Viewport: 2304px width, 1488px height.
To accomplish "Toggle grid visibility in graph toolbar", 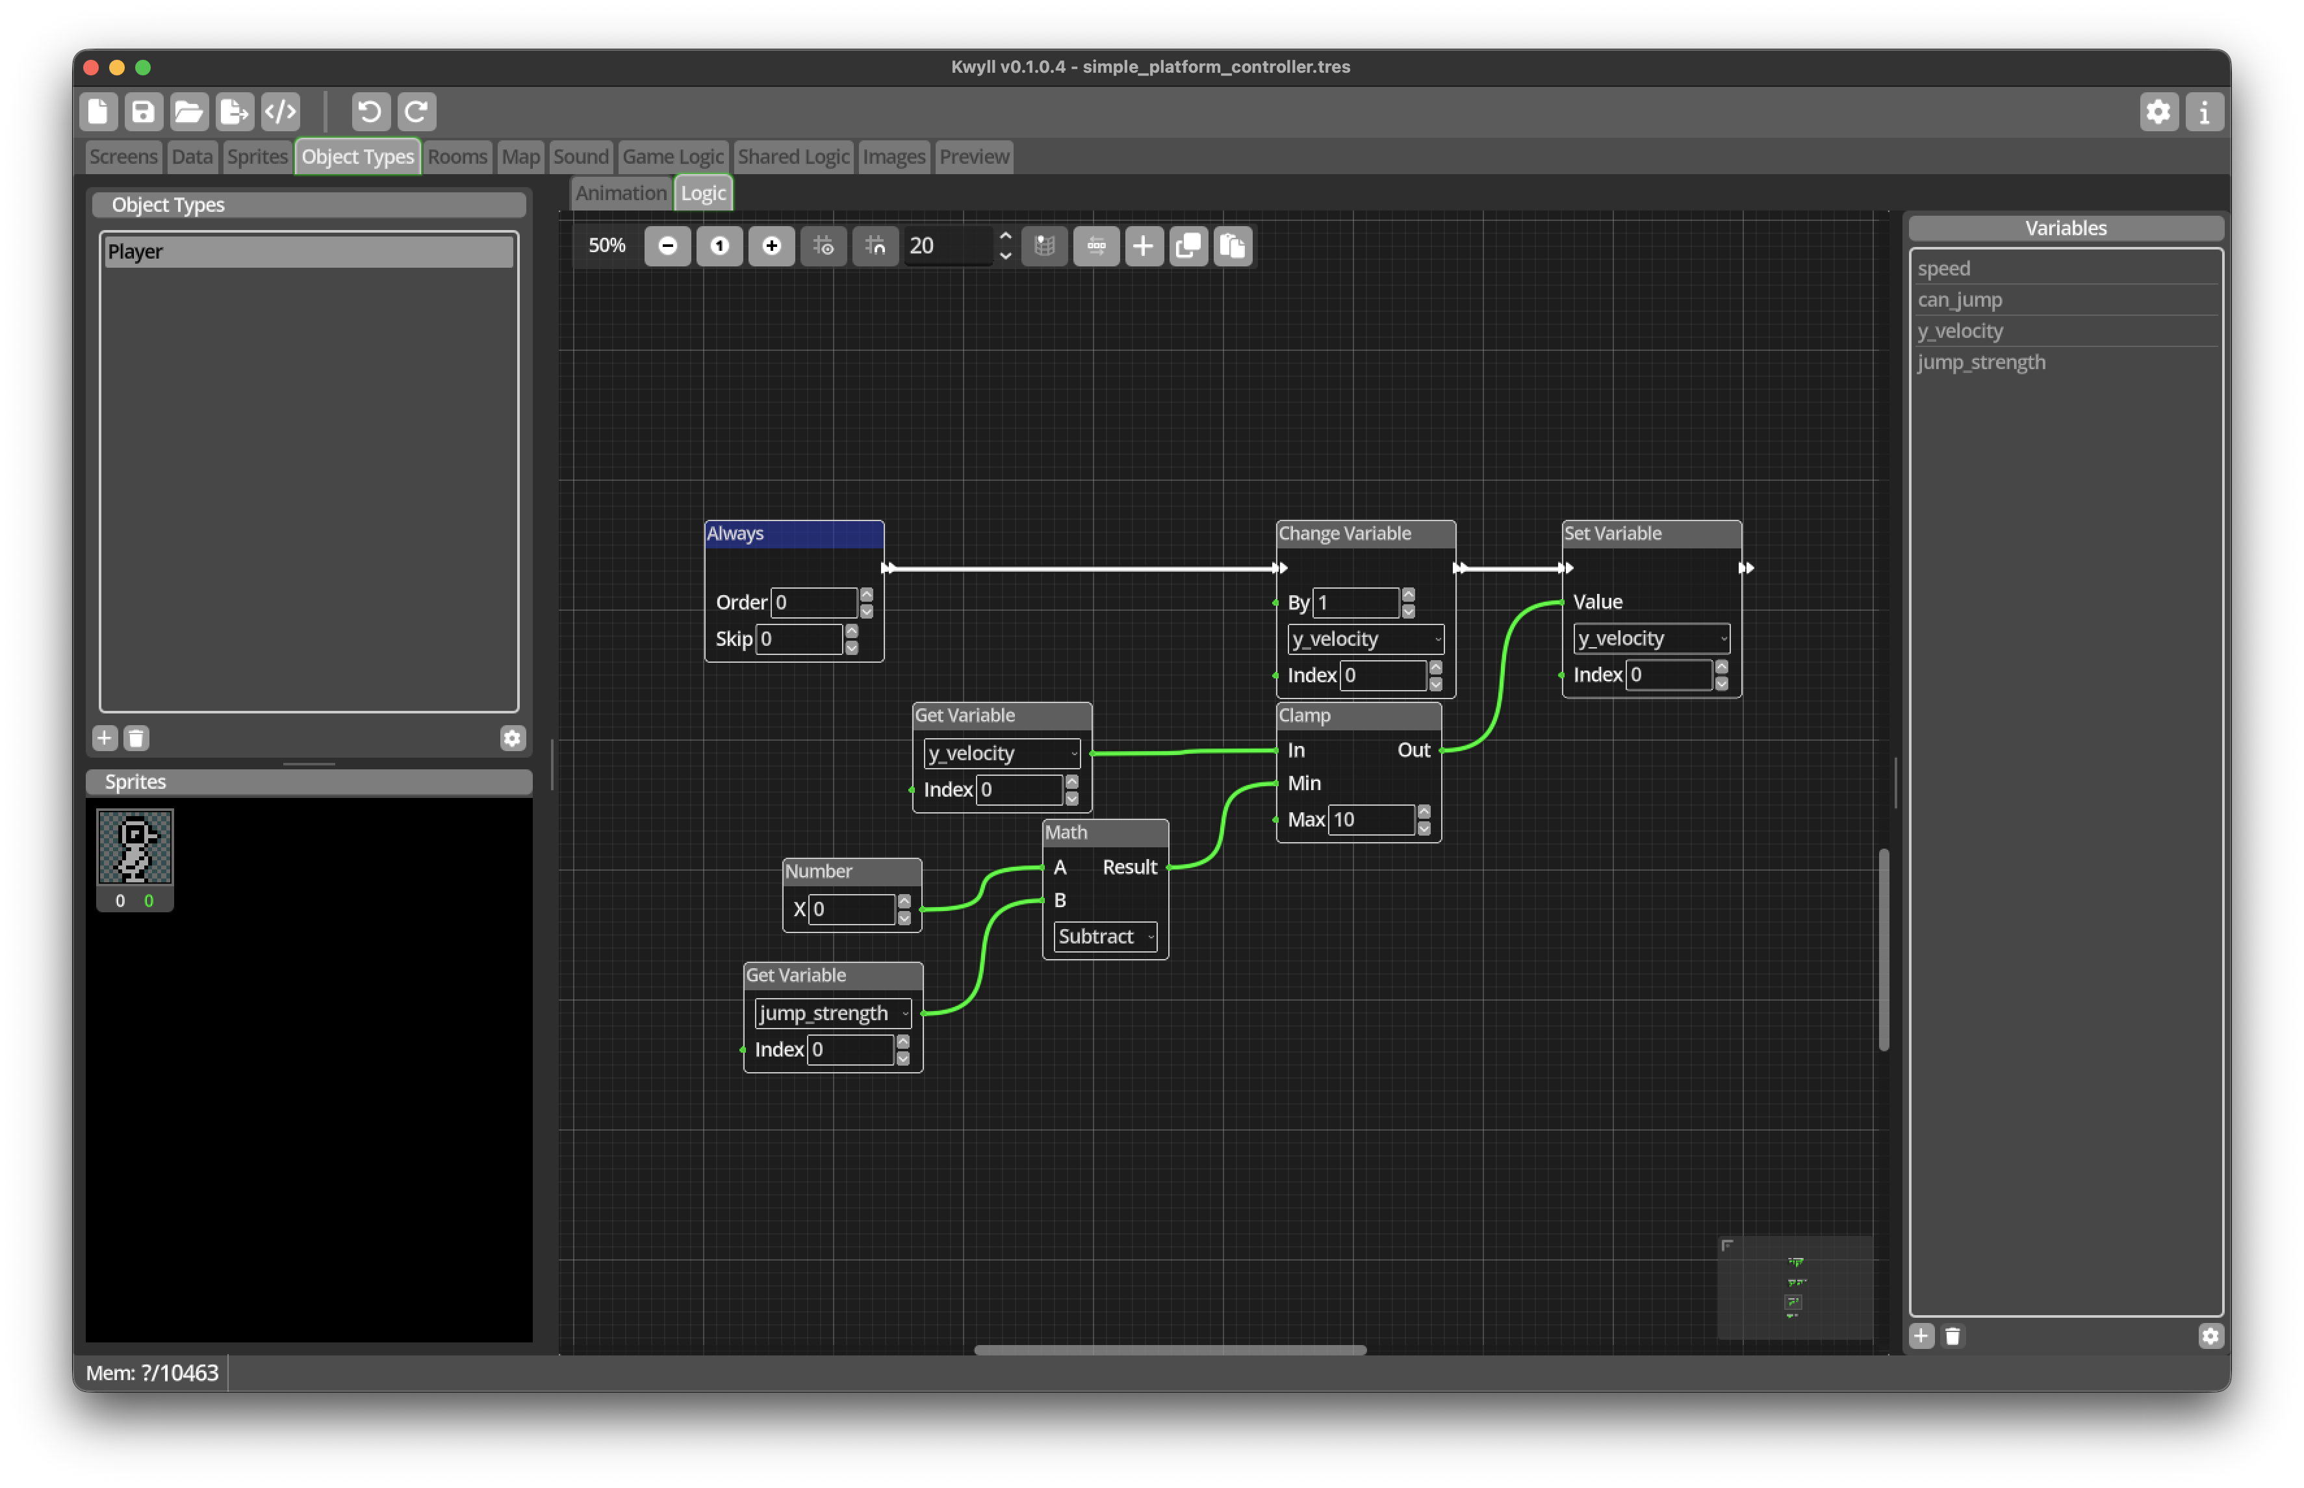I will coord(823,246).
